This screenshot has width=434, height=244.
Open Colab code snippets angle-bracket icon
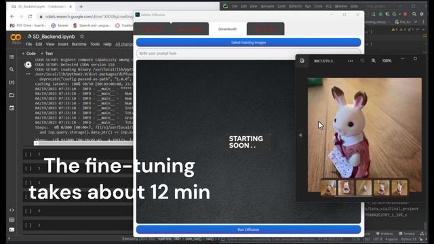pyautogui.click(x=12, y=210)
